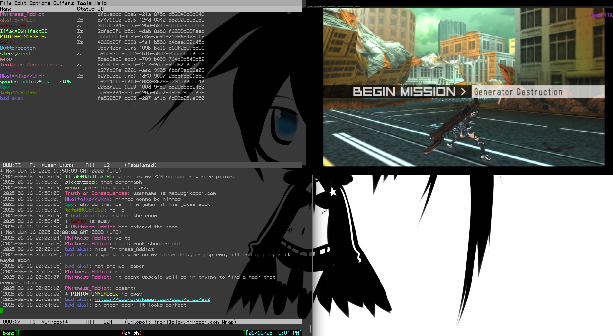Screen dimensions: 613x336
Task: Click Generator Destruction mission title in game
Action: 518,92
